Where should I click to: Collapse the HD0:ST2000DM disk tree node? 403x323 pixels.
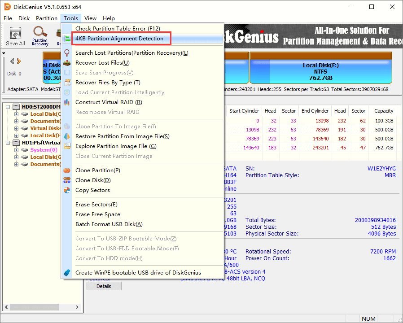[9, 107]
